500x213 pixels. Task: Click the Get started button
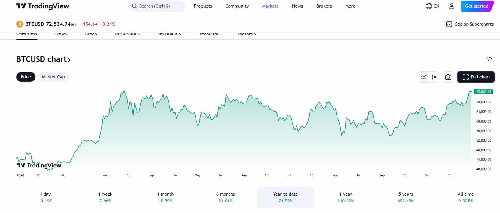[477, 6]
